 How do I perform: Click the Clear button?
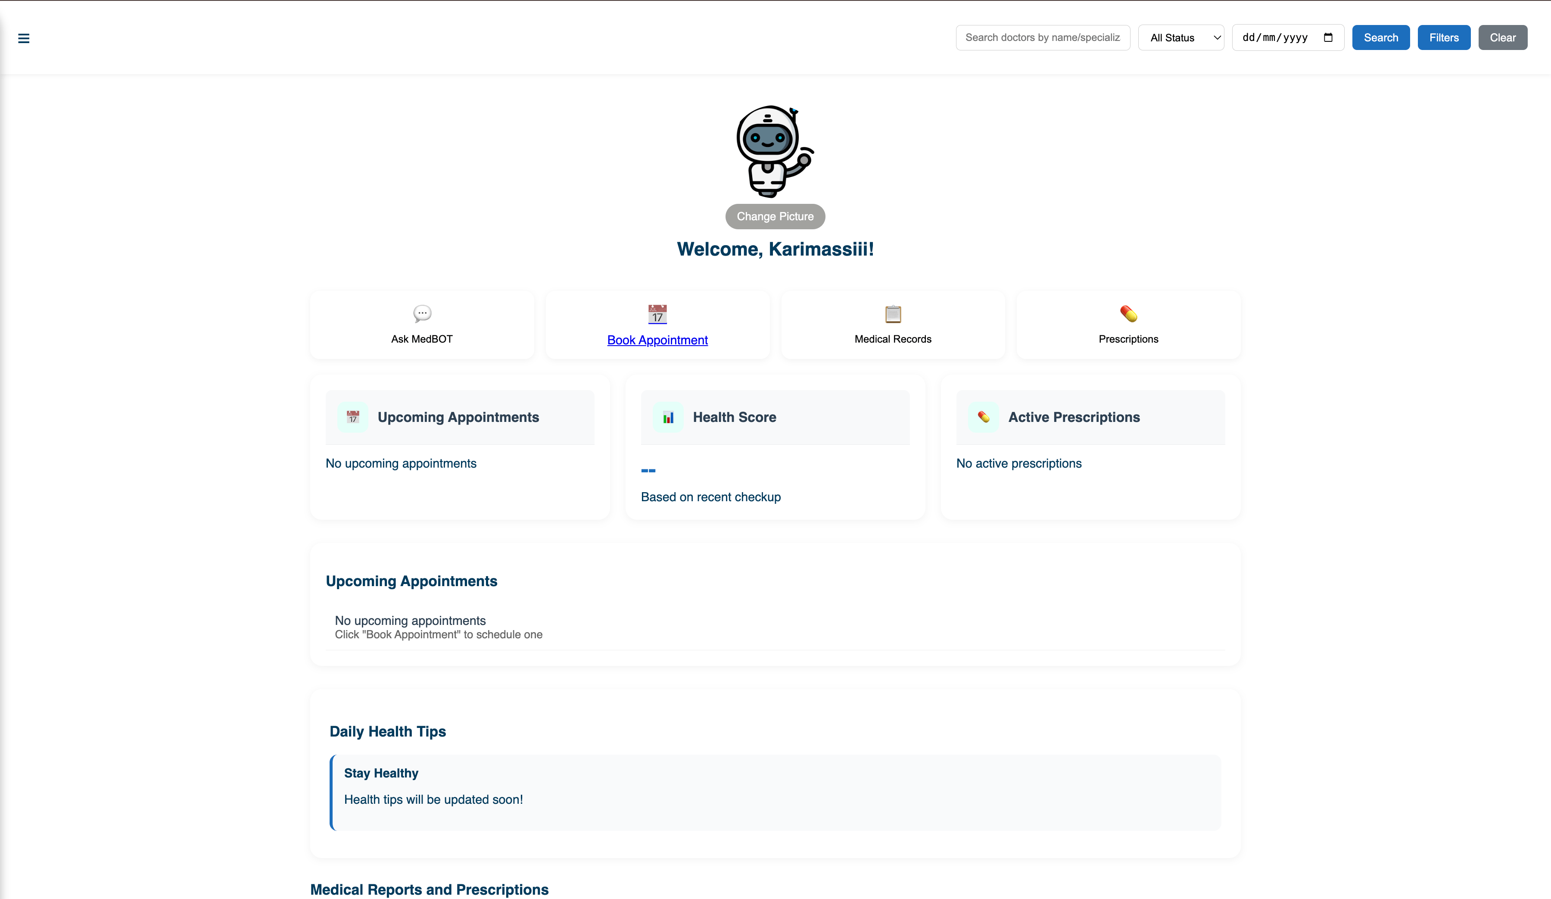click(x=1503, y=37)
